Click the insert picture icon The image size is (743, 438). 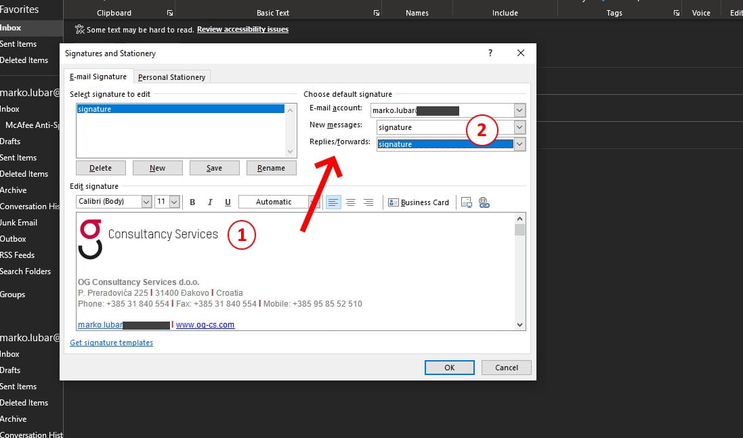coord(467,202)
